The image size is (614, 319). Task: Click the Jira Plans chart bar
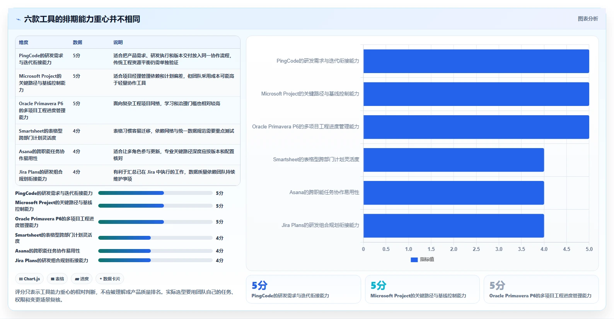point(454,225)
